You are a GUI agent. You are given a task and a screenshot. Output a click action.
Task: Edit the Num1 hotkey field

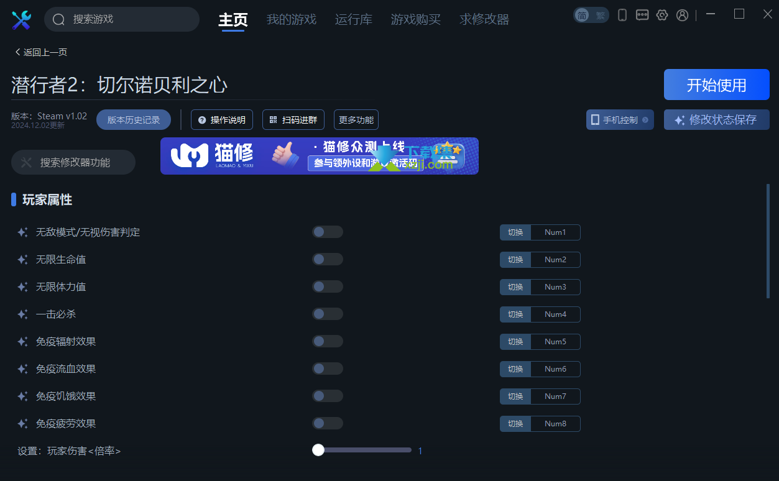[555, 232]
